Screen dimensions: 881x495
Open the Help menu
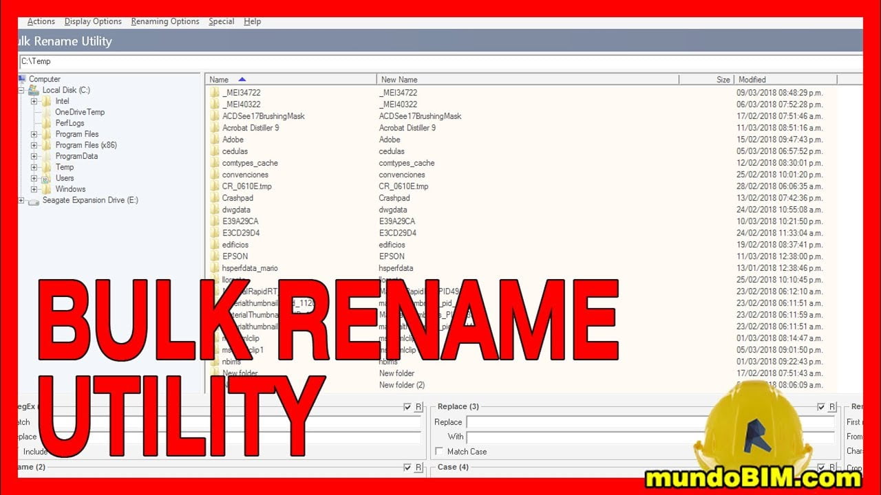click(253, 21)
